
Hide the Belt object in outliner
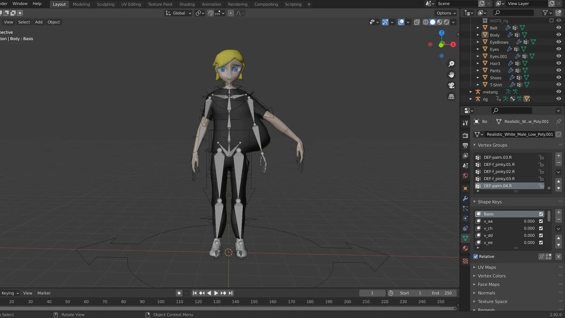click(558, 28)
